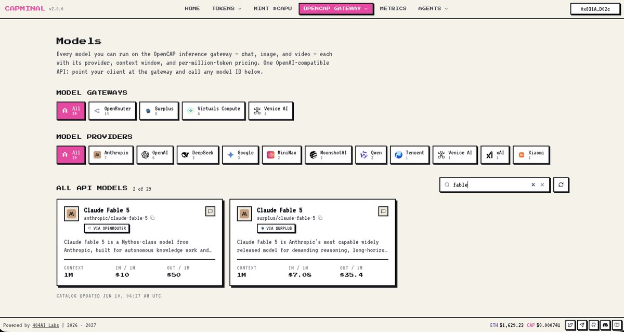This screenshot has height=332, width=624.
Task: Click the $10 input price
Action: [x=122, y=275]
